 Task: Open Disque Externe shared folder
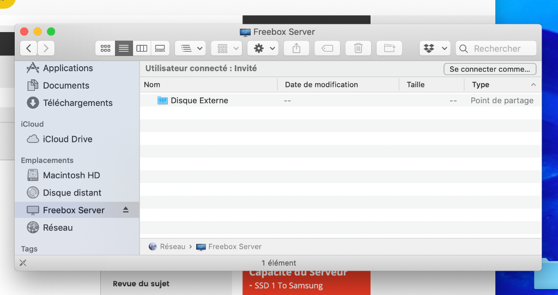(199, 101)
